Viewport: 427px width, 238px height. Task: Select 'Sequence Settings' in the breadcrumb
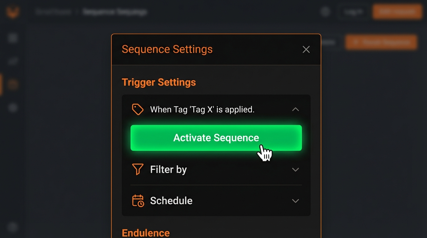pos(114,11)
